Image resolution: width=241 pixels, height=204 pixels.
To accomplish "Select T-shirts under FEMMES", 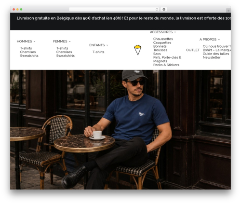I will [x=62, y=48].
